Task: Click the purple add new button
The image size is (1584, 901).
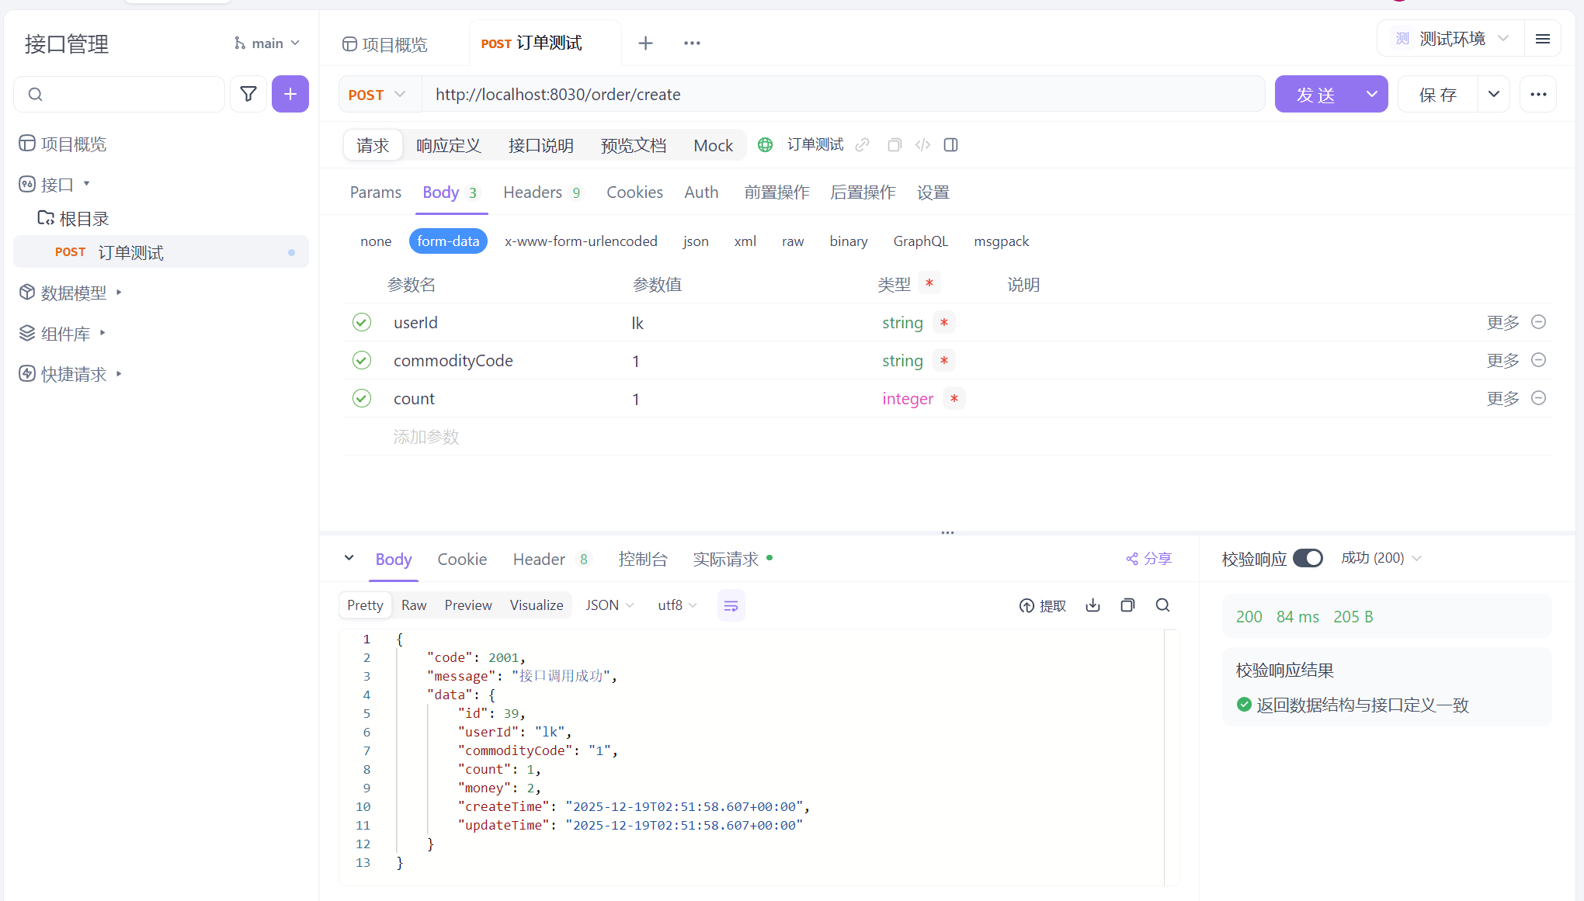Action: pos(290,94)
